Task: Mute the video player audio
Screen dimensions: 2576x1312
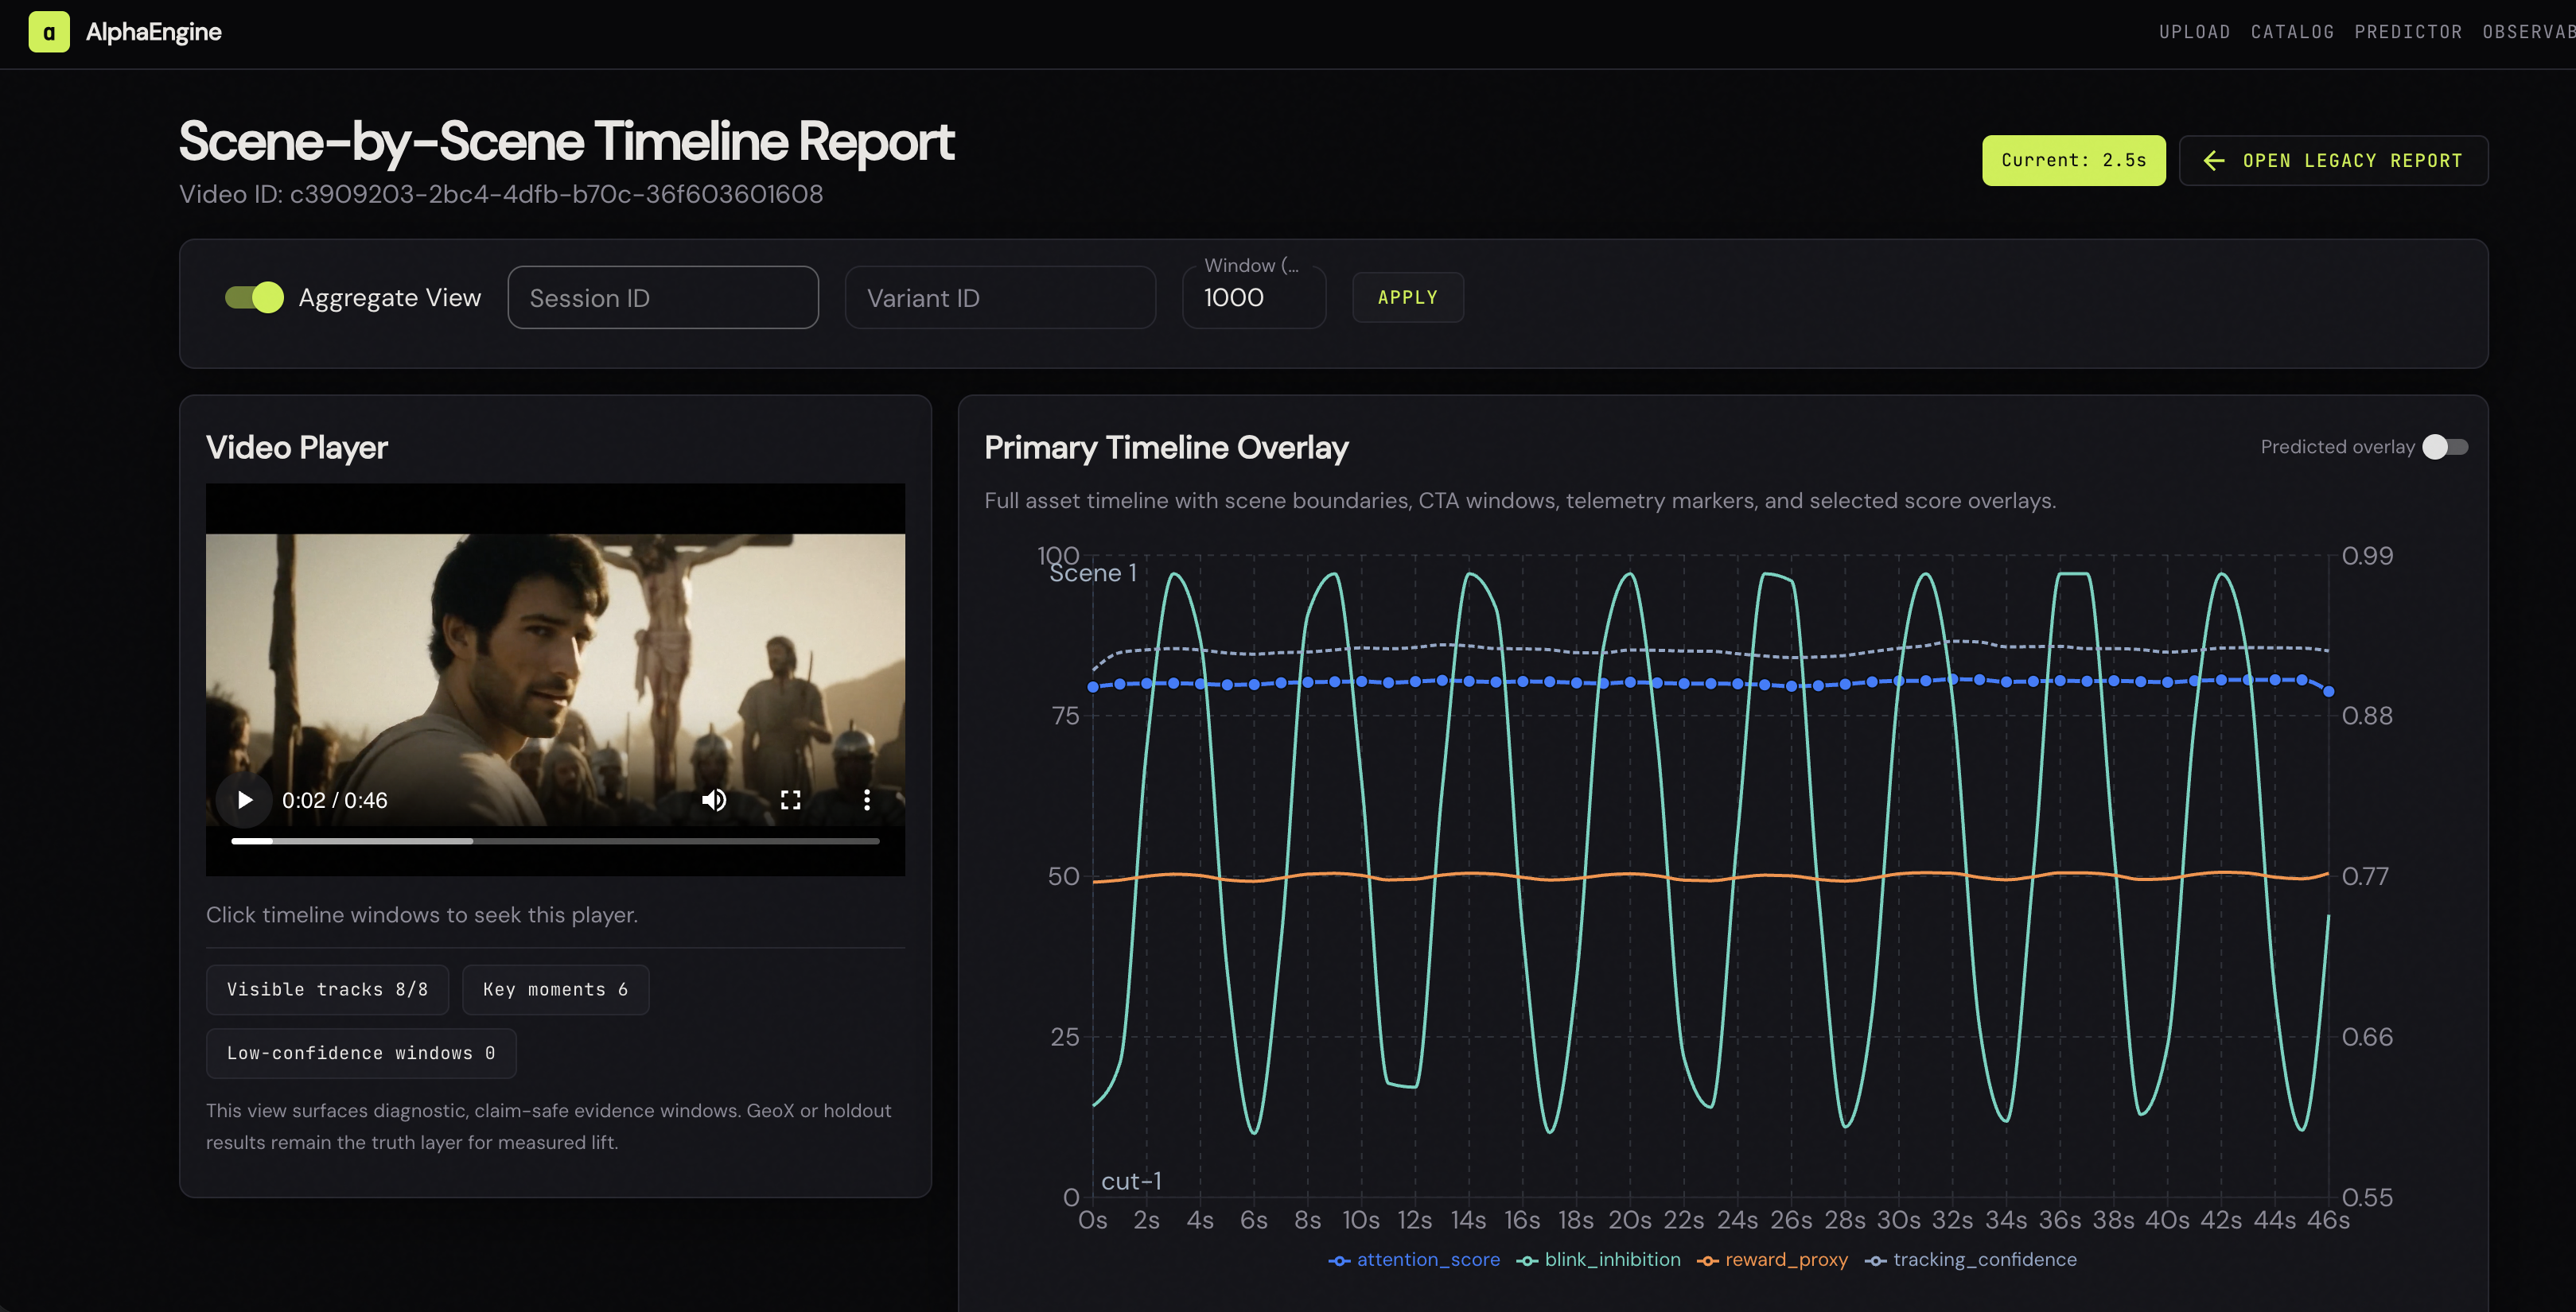Action: click(x=714, y=799)
